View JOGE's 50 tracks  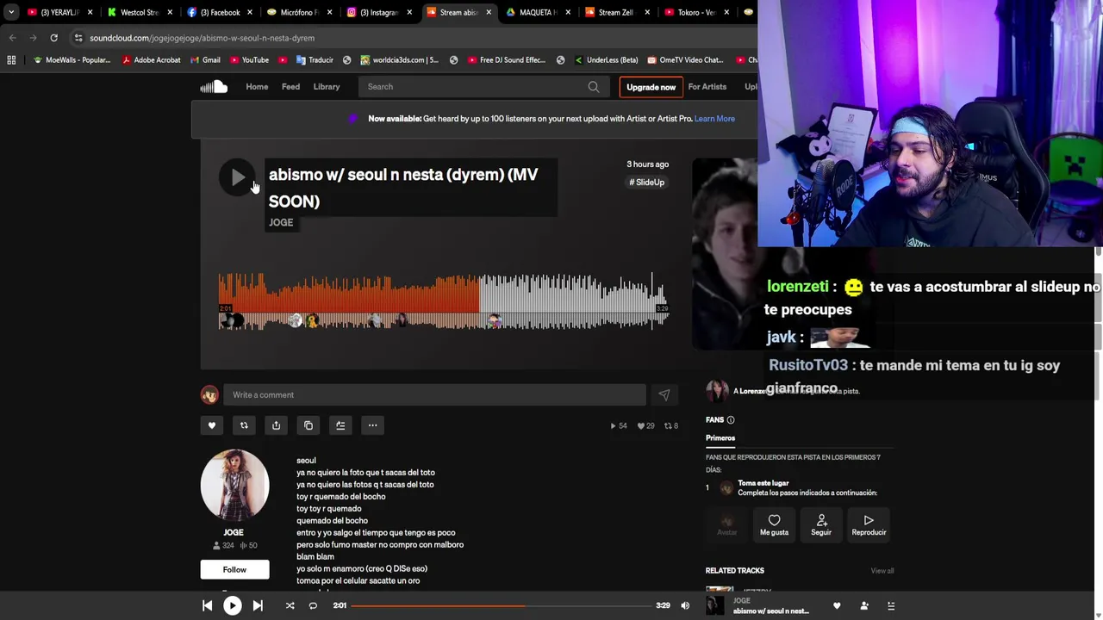click(248, 545)
